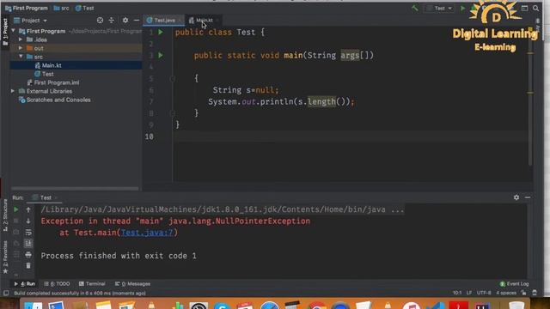This screenshot has width=550, height=309.
Task: Click the fold end marker on line 8
Action: [172, 112]
